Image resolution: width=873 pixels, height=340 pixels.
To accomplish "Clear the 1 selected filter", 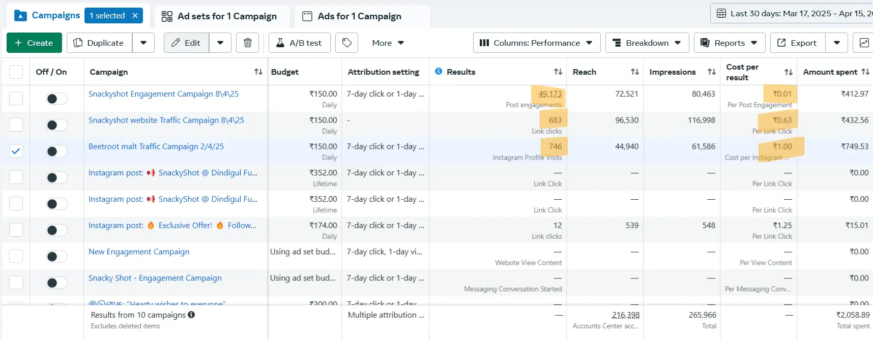I will click(x=135, y=16).
